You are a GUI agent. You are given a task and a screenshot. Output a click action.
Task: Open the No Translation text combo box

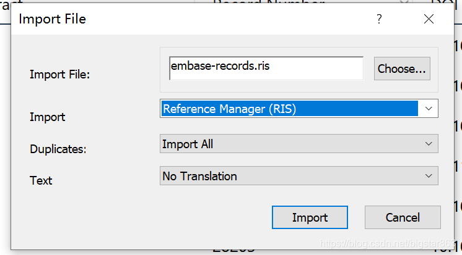click(x=299, y=176)
